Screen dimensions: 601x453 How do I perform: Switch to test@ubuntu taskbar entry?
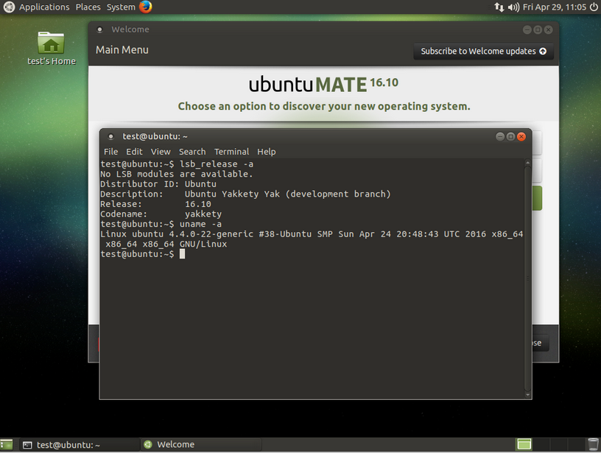[80, 445]
